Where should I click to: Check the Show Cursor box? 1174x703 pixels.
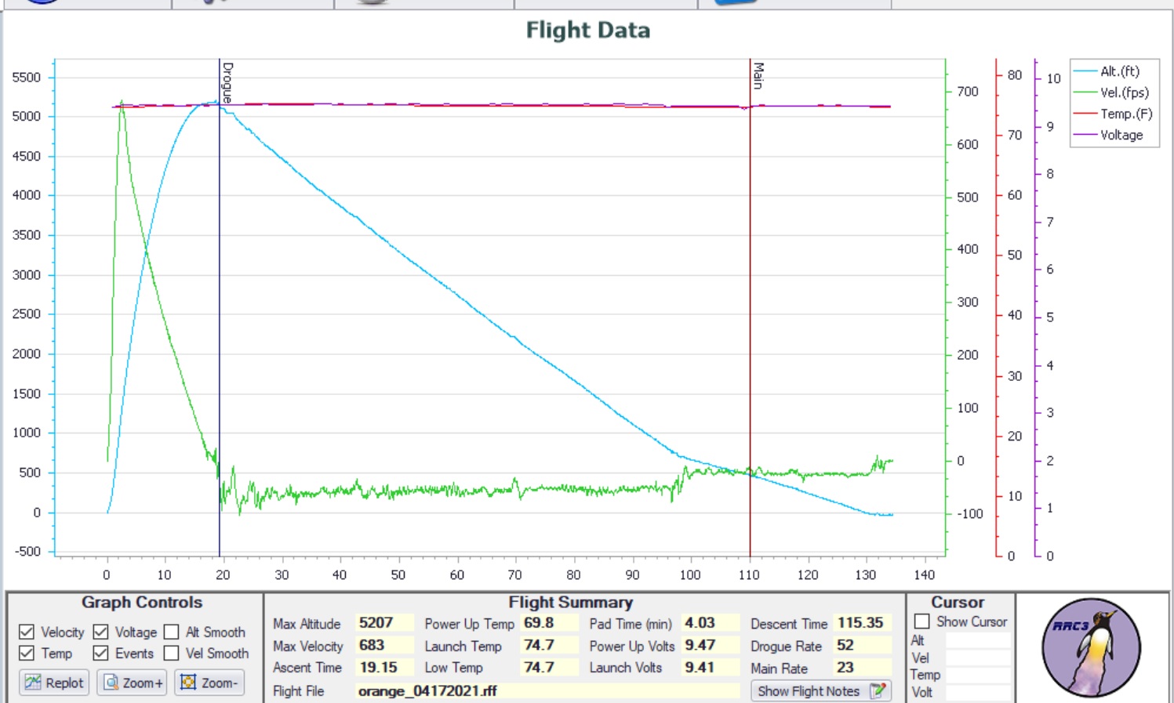pos(922,621)
